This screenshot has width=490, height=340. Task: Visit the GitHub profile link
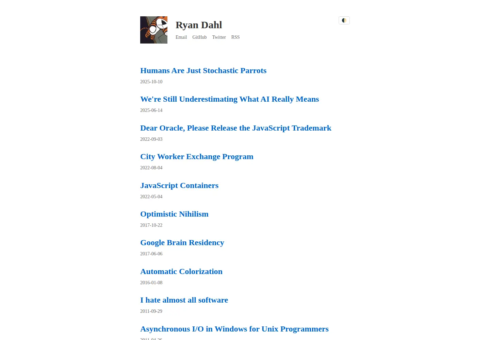point(199,37)
